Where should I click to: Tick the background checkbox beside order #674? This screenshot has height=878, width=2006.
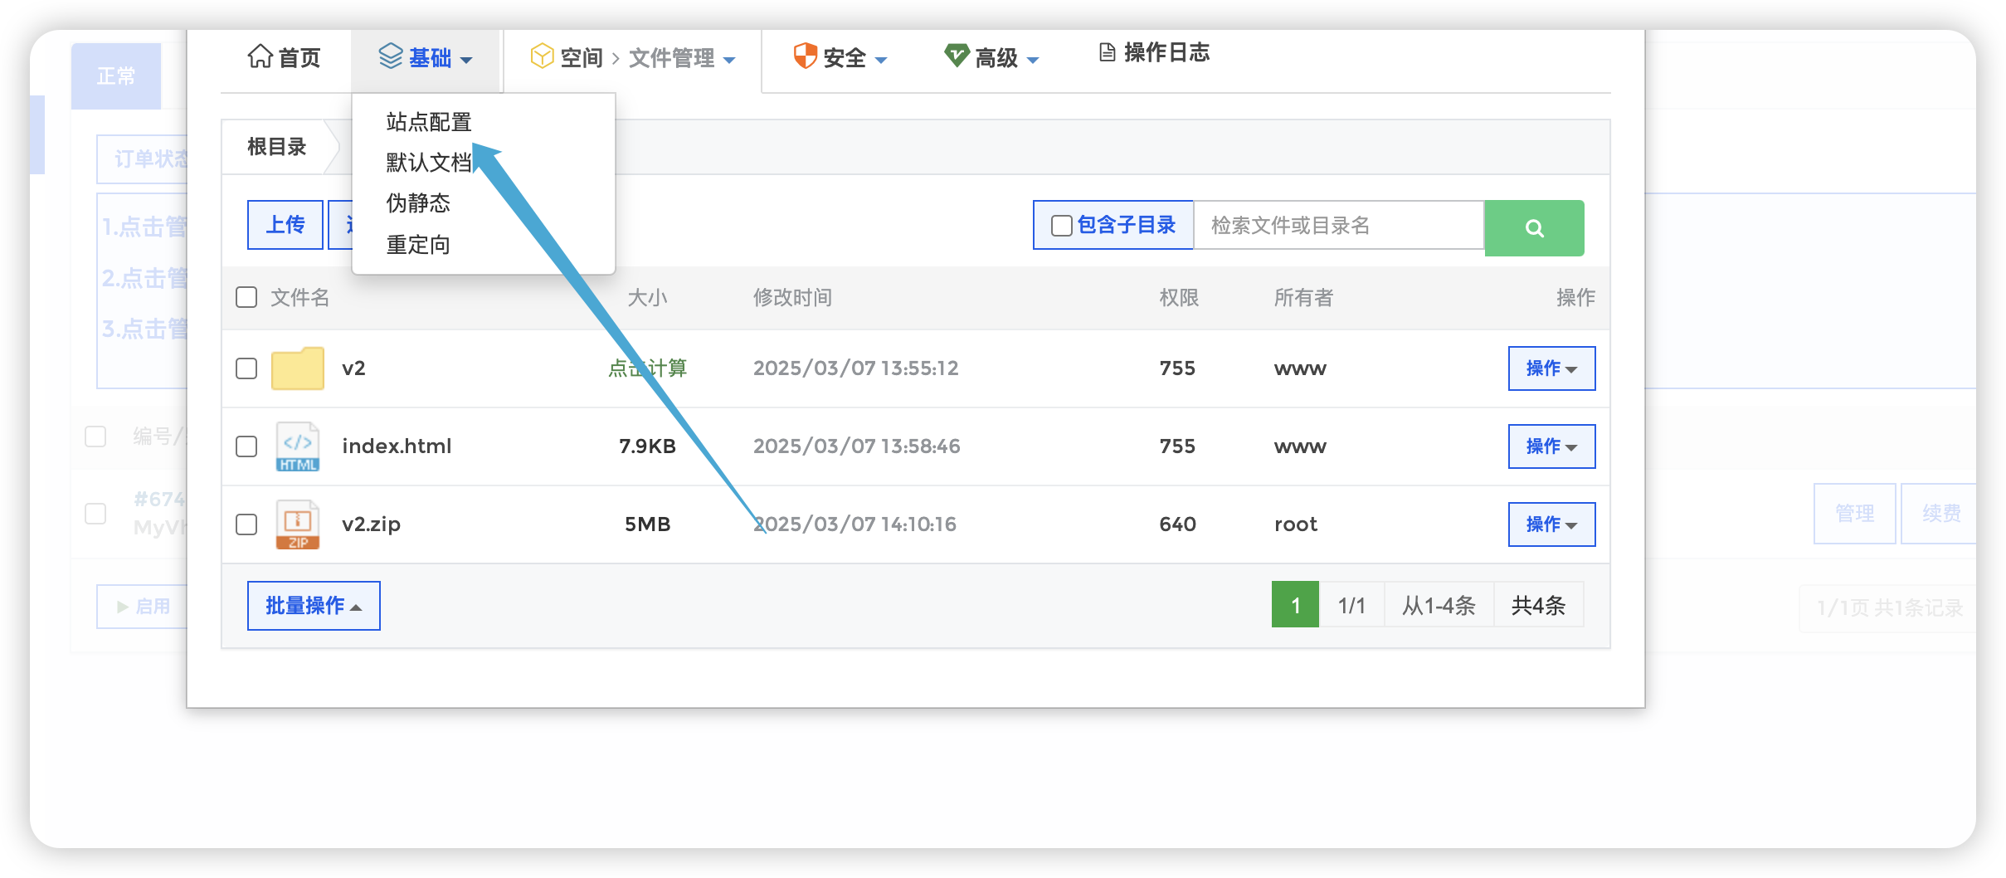(x=95, y=514)
